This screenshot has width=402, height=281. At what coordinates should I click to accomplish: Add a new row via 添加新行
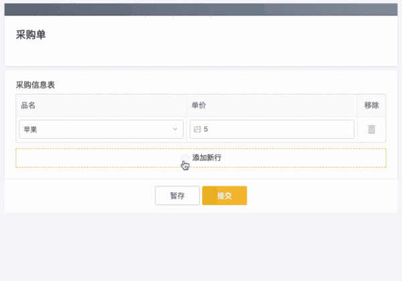point(201,158)
